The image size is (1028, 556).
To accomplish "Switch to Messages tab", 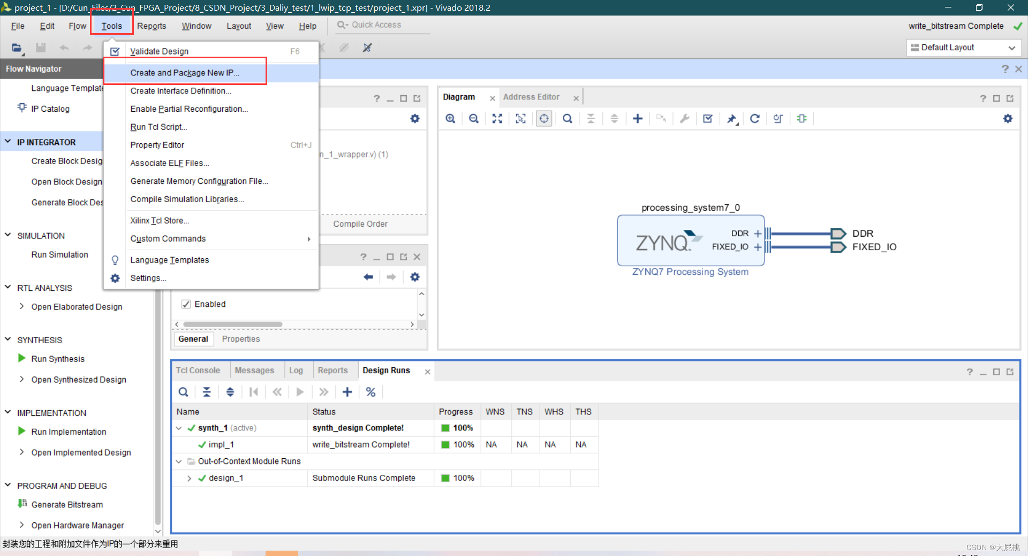I will pos(254,370).
